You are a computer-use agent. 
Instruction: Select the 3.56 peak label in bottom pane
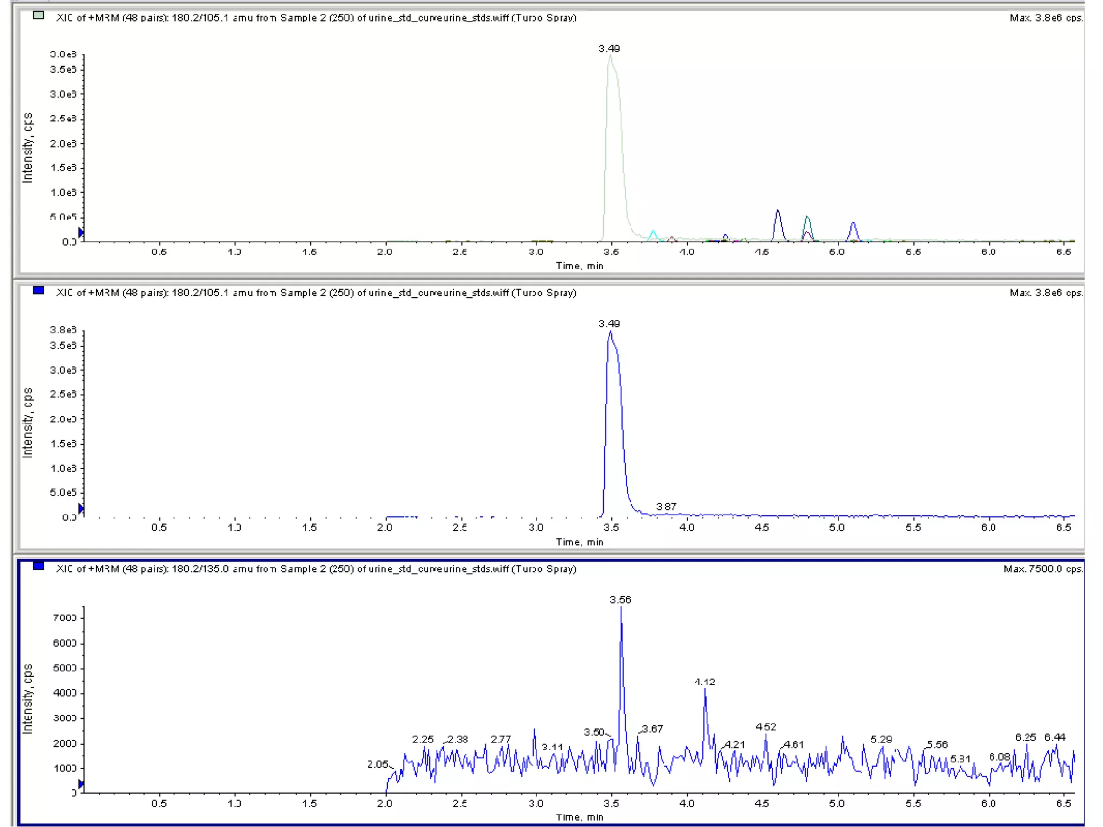point(620,600)
